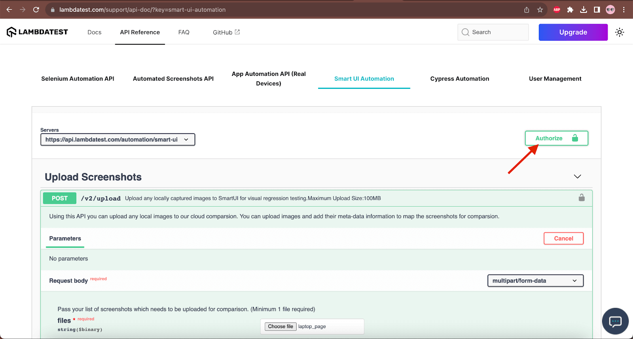Viewport: 633px width, 339px height.
Task: Open GitHub external link
Action: (x=226, y=32)
